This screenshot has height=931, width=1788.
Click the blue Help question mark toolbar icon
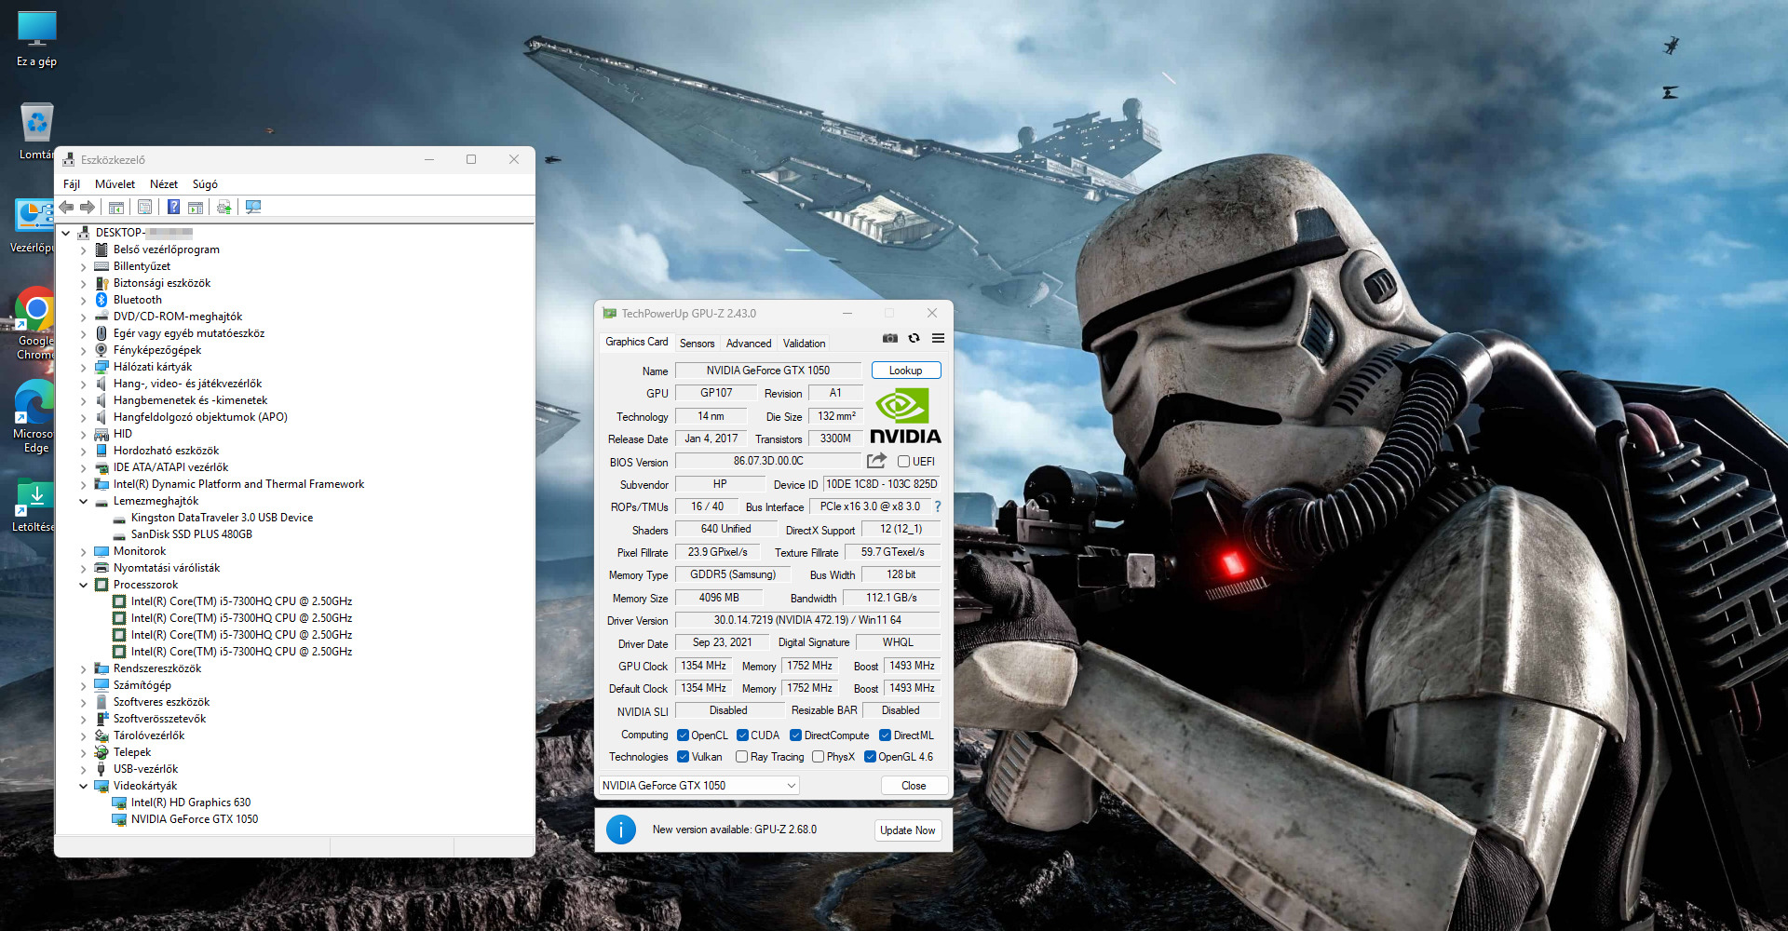click(x=173, y=208)
